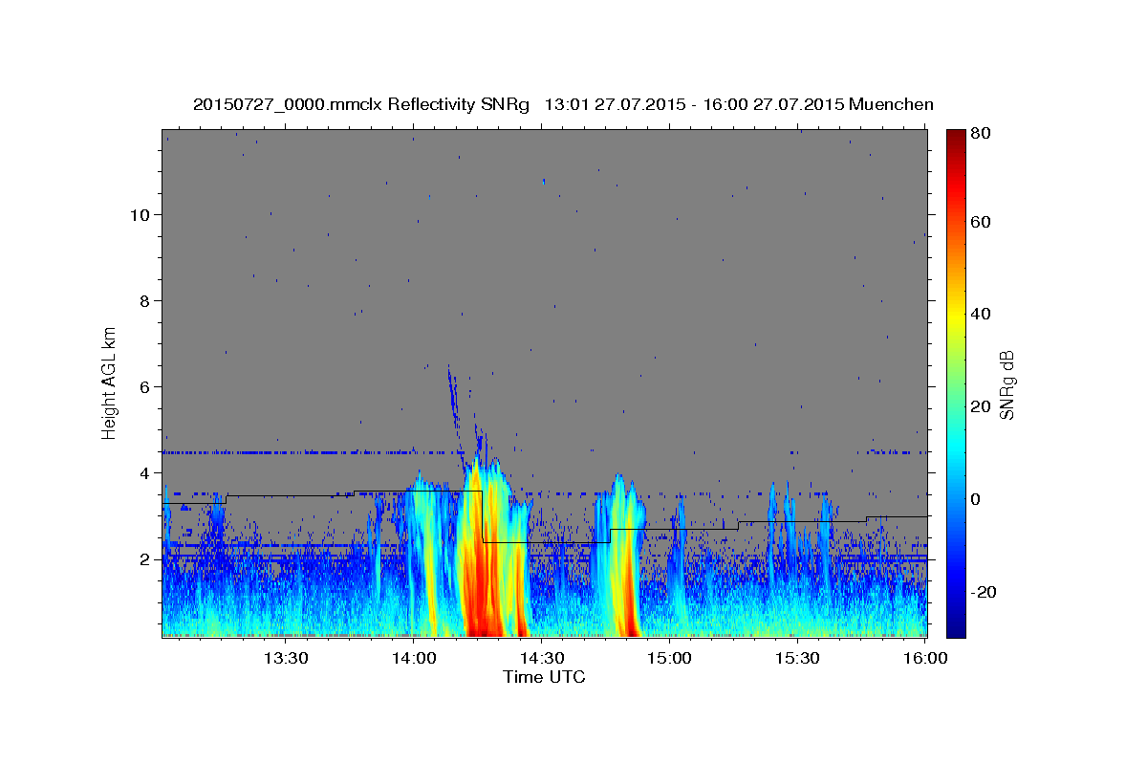1147x765 pixels.
Task: Click the 14:00 time tick label
Action: pyautogui.click(x=413, y=658)
